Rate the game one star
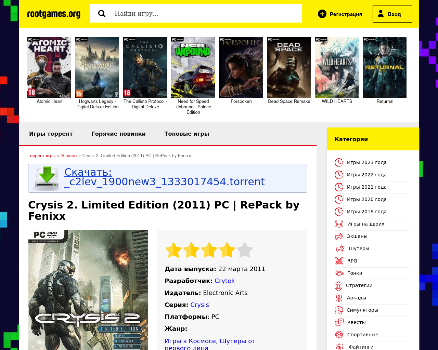438x350 pixels. 173,250
